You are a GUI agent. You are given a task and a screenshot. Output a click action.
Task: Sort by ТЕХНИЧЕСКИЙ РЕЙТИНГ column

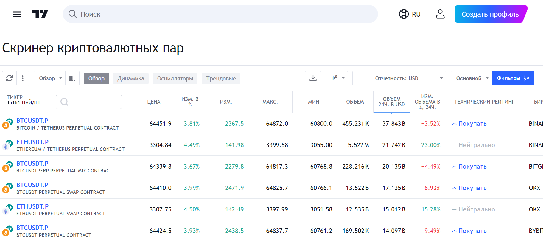(484, 102)
